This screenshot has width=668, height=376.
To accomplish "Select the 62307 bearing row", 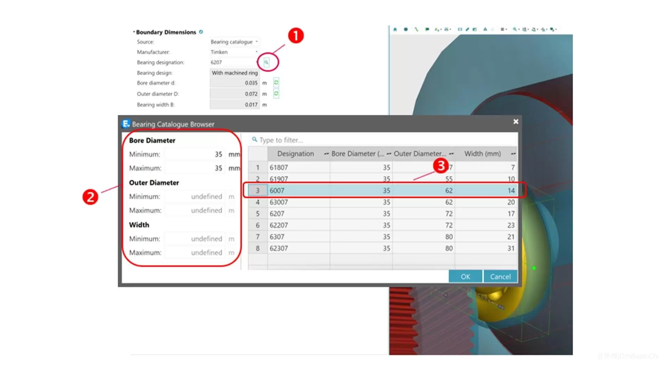I will 383,248.
